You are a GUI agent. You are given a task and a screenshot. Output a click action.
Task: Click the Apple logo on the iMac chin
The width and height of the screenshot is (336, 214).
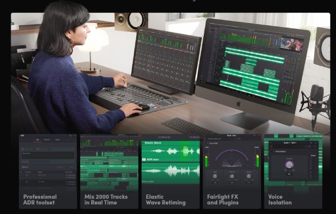coord(239,104)
